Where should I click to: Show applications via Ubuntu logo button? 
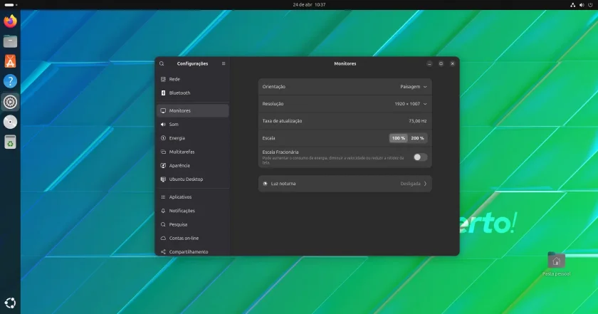pyautogui.click(x=10, y=303)
